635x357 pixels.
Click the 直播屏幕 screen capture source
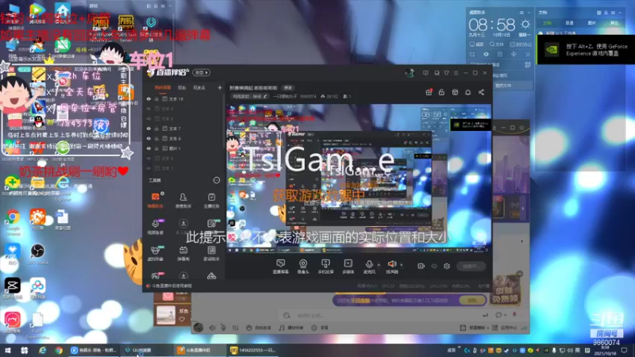[280, 267]
